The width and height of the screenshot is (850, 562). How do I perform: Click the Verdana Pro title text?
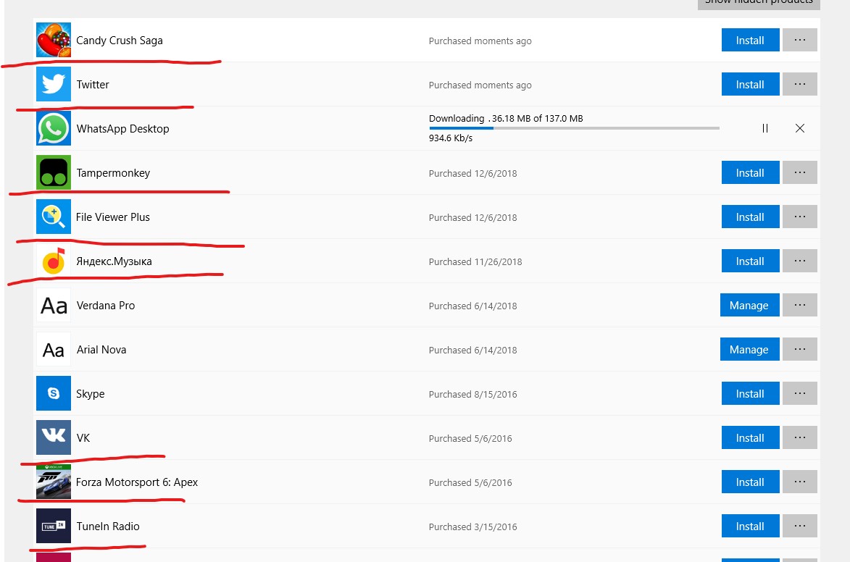point(105,306)
